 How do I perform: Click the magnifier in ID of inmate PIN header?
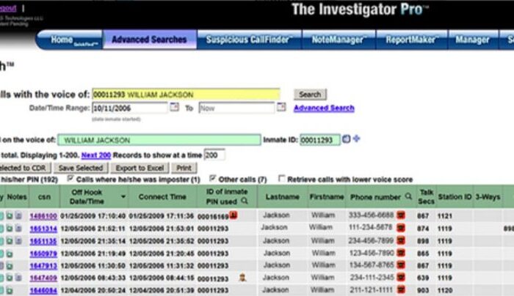(245, 201)
